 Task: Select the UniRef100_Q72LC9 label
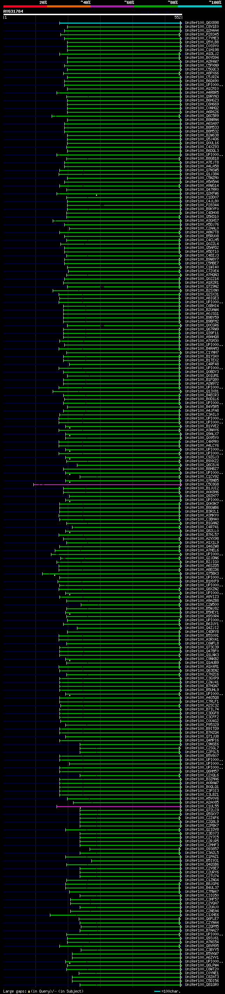pyautogui.click(x=202, y=810)
